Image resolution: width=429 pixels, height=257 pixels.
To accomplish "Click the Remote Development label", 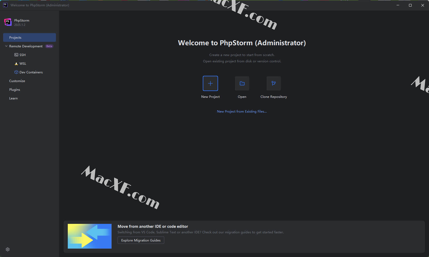I will point(26,46).
